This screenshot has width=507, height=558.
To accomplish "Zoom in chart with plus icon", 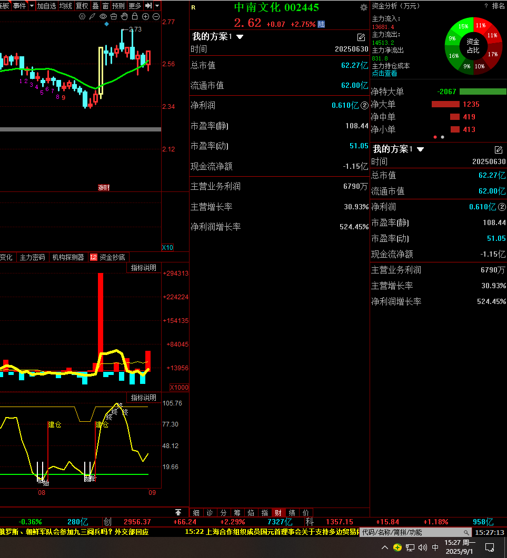I will coord(145,16).
